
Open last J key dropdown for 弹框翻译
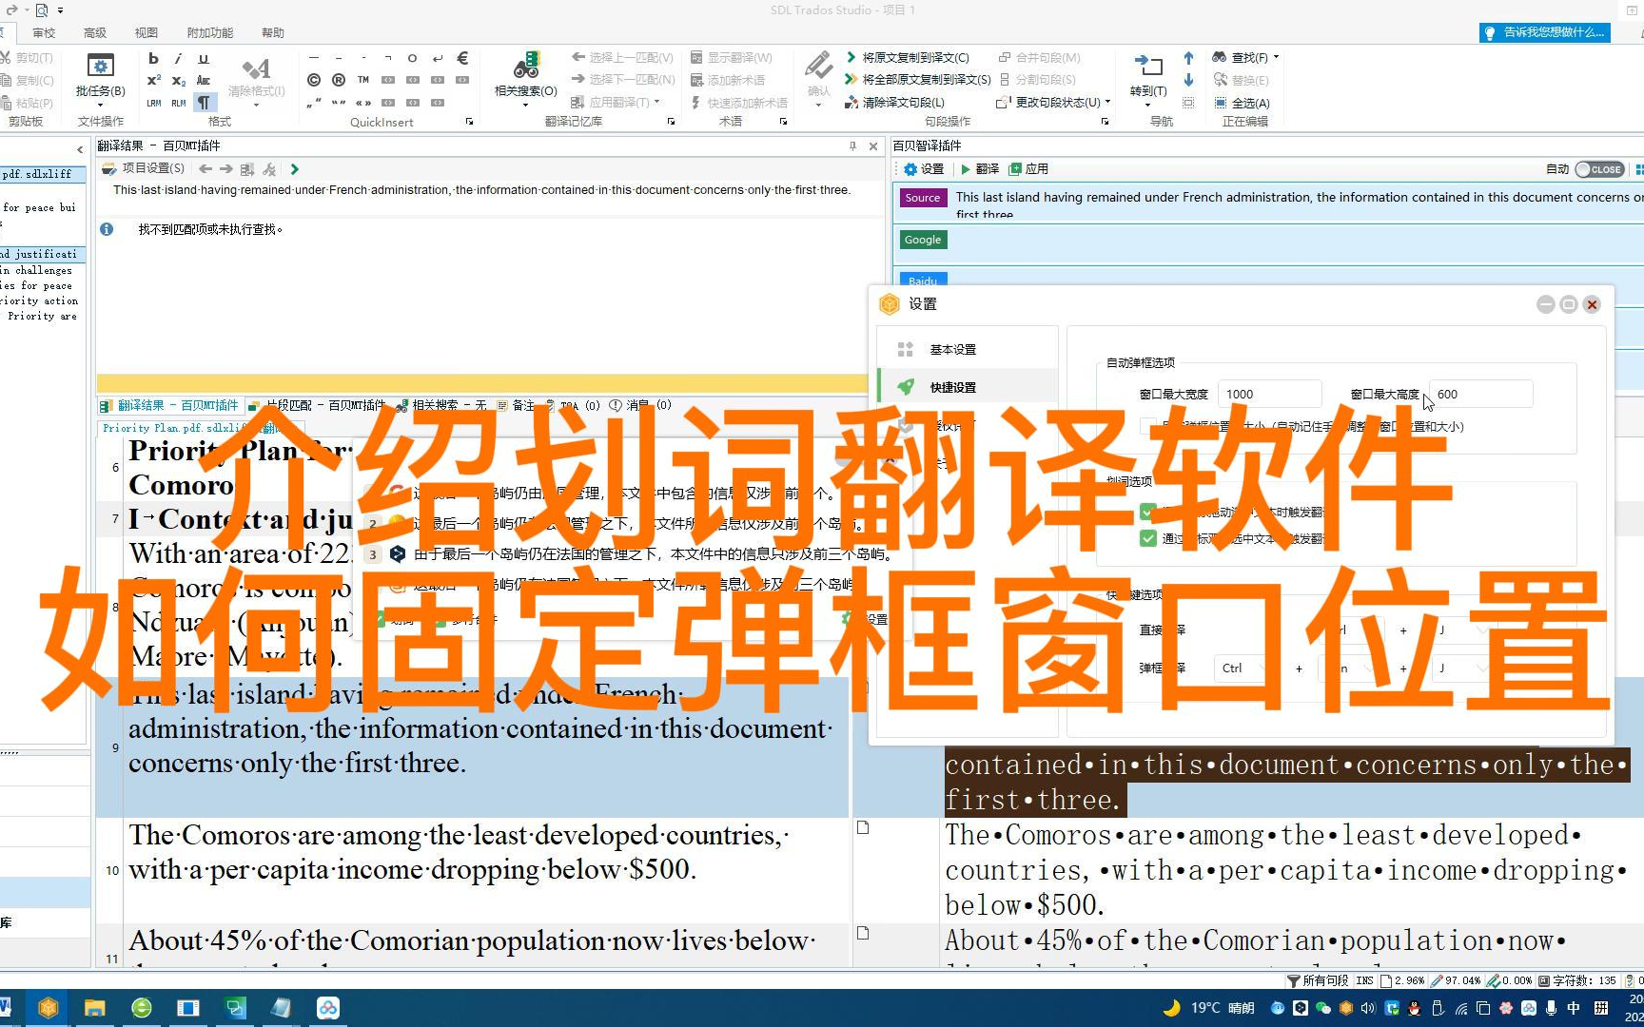tap(1462, 668)
